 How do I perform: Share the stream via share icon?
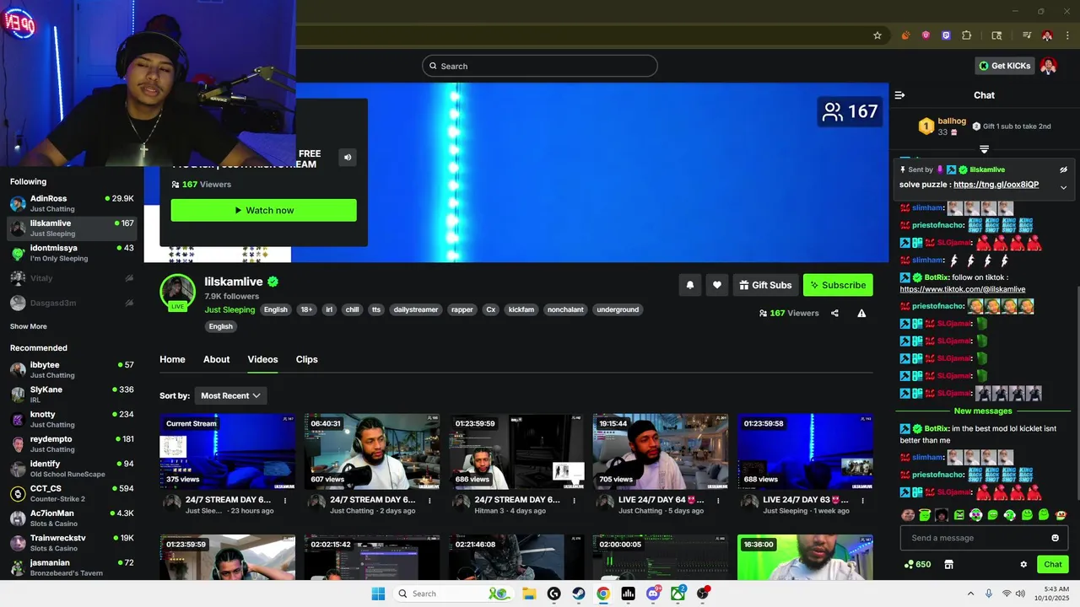(x=834, y=313)
